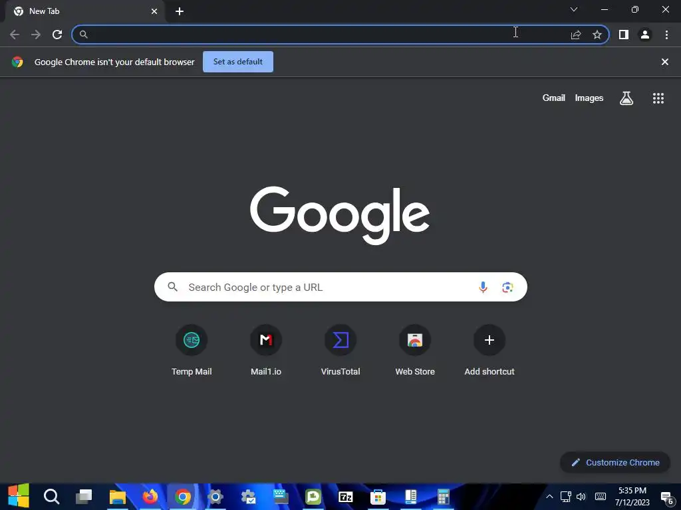Click the Share this page icon
The width and height of the screenshot is (681, 510).
[x=576, y=35]
